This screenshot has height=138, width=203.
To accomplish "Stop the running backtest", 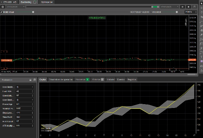I will coord(188,6).
